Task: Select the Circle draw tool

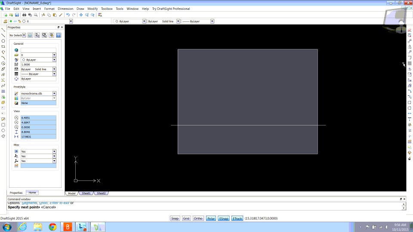Action: pos(3,64)
